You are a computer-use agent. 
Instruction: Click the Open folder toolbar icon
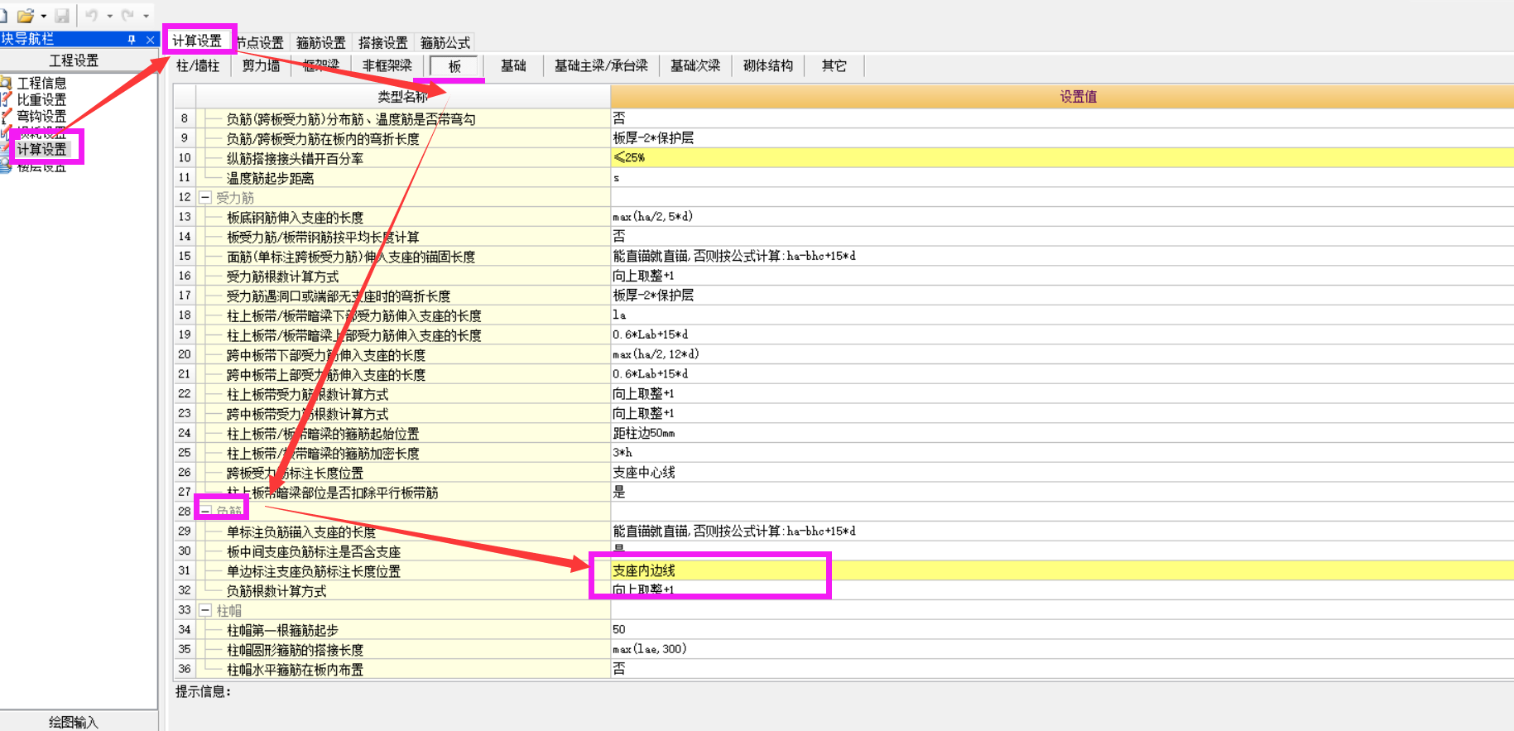[26, 15]
